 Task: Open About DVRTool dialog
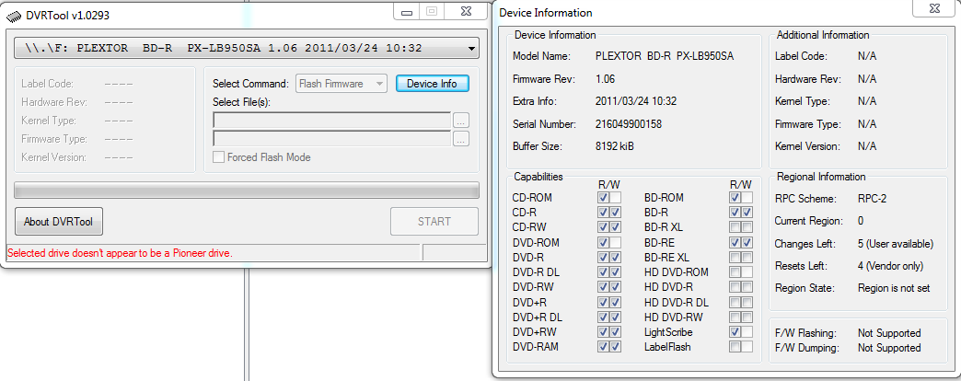point(58,222)
